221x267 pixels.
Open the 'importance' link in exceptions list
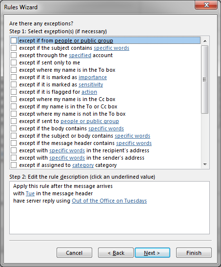point(93,77)
